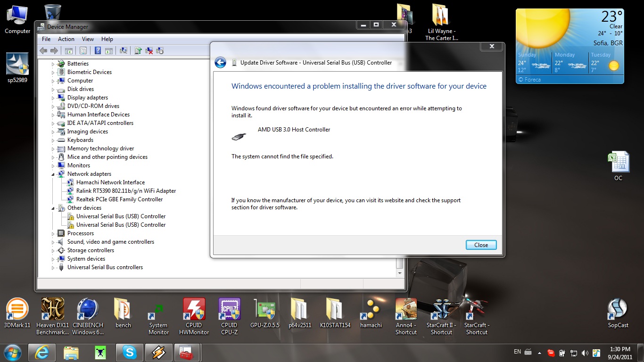Select Hamachi Network Interface adapter
The height and width of the screenshot is (362, 644).
click(x=110, y=182)
